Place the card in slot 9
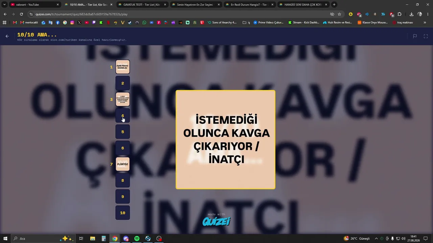Image resolution: width=433 pixels, height=243 pixels. pyautogui.click(x=122, y=196)
